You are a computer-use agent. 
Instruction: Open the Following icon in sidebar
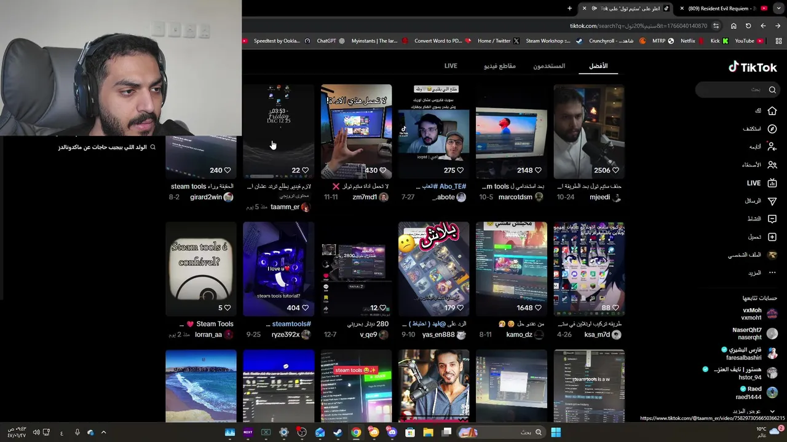tap(772, 147)
